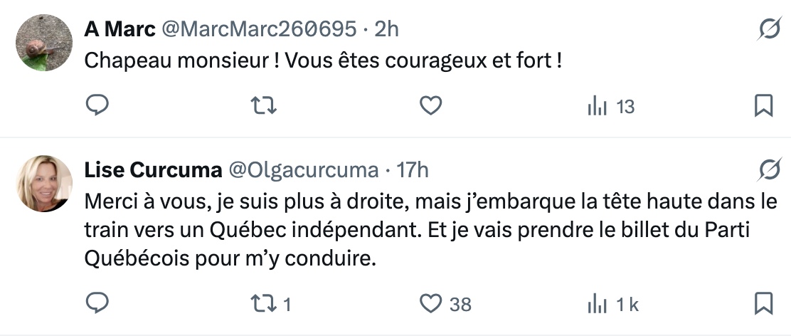
Task: Click Grok icon on A Marc's tweet
Action: pos(768,29)
